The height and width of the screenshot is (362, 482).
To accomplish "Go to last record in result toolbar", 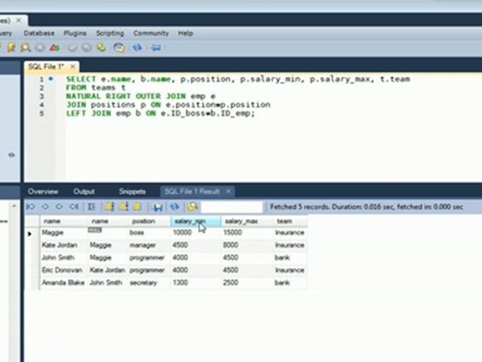I will pos(74,207).
